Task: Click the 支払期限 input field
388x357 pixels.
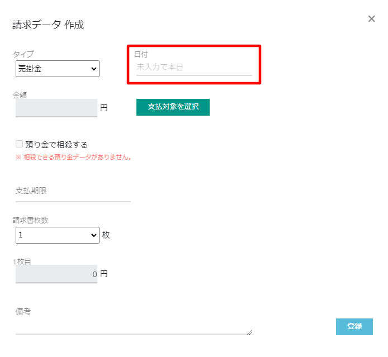Action: click(x=73, y=191)
